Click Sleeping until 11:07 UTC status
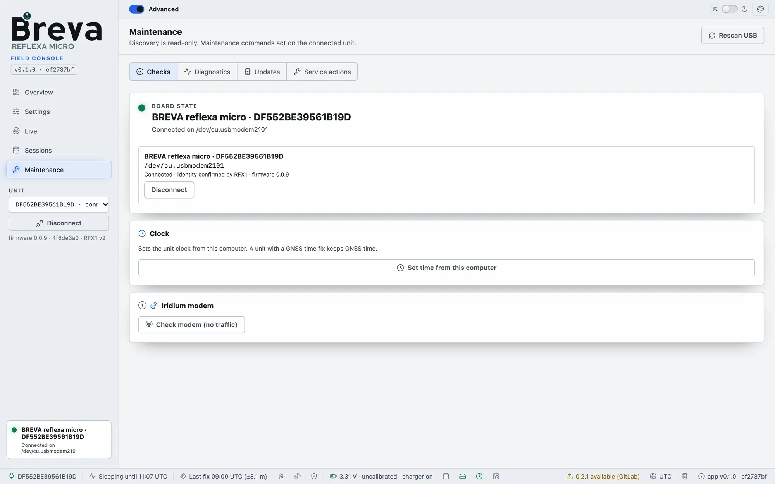This screenshot has width=775, height=484. click(x=128, y=476)
